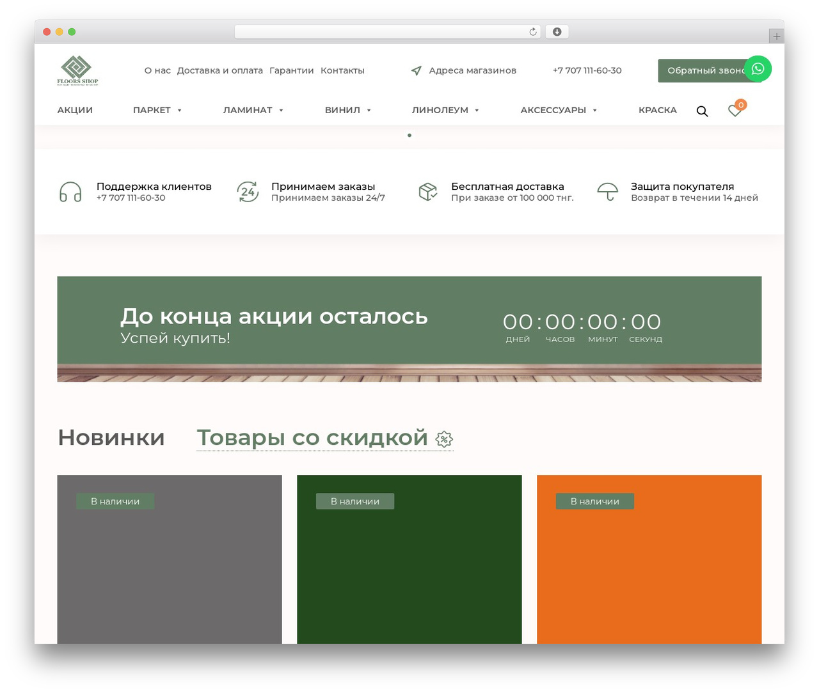Click the free delivery box icon
This screenshot has height=693, width=819.
click(x=427, y=192)
